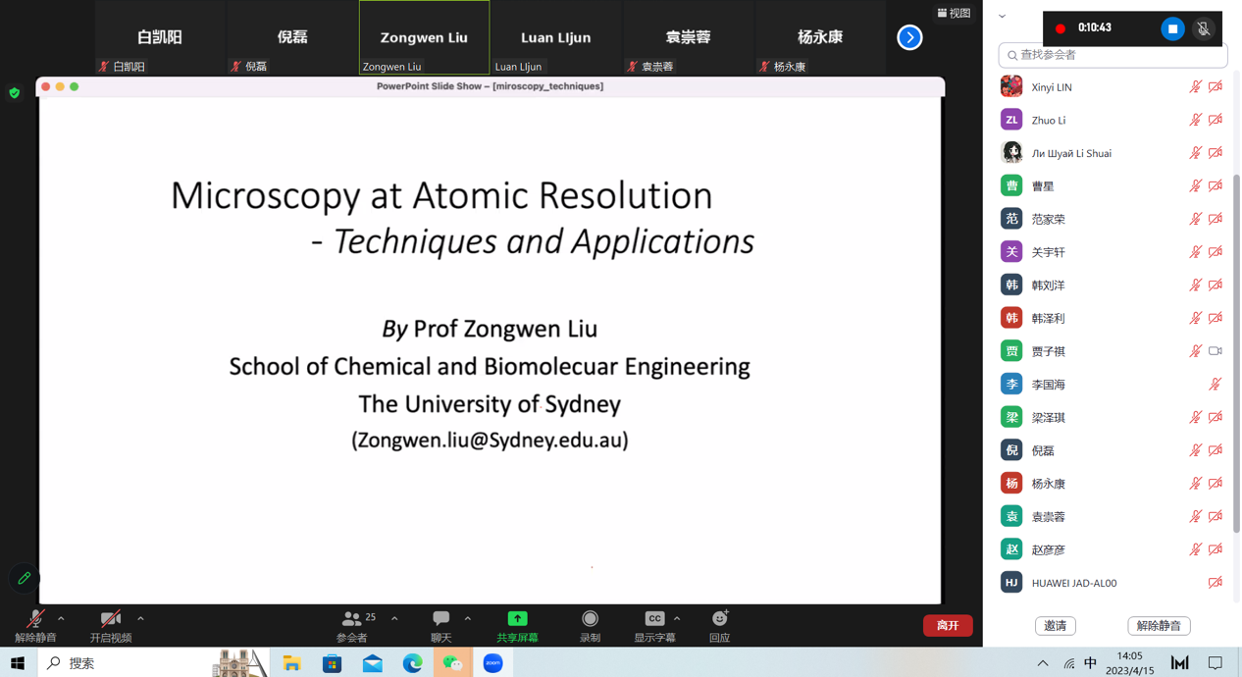Expand video options arrow next to camera
Viewport: 1242px width, 677px height.
pyautogui.click(x=140, y=619)
